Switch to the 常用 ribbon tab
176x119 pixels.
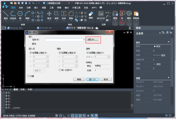(x=13, y=8)
